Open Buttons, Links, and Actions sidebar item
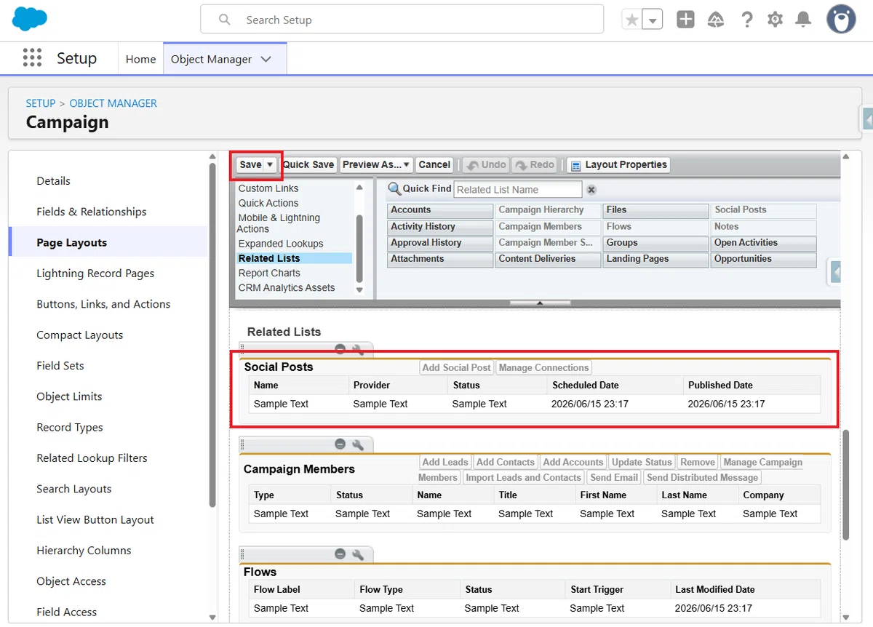This screenshot has height=627, width=873. coord(103,304)
